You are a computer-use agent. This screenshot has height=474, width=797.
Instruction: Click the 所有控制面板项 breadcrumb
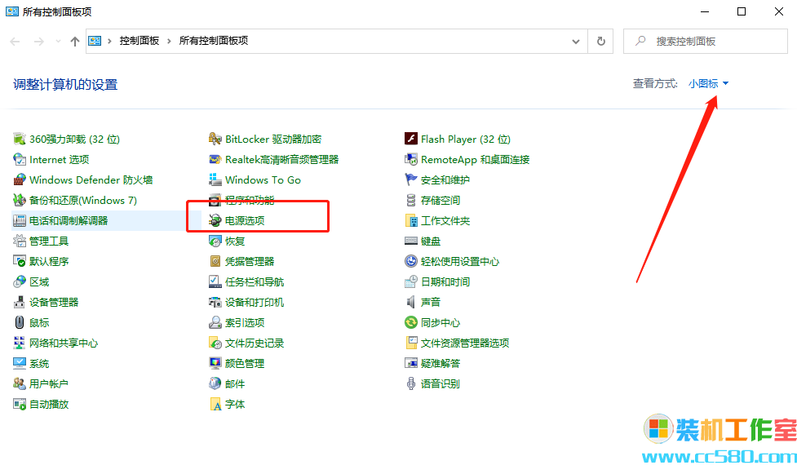tap(214, 41)
